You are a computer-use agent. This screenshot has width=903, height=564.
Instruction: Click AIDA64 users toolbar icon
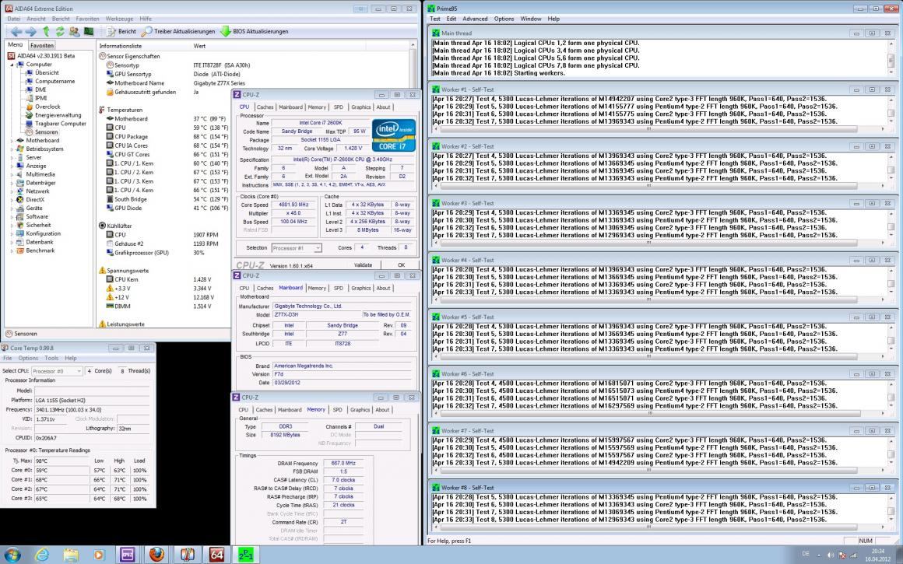click(x=74, y=32)
